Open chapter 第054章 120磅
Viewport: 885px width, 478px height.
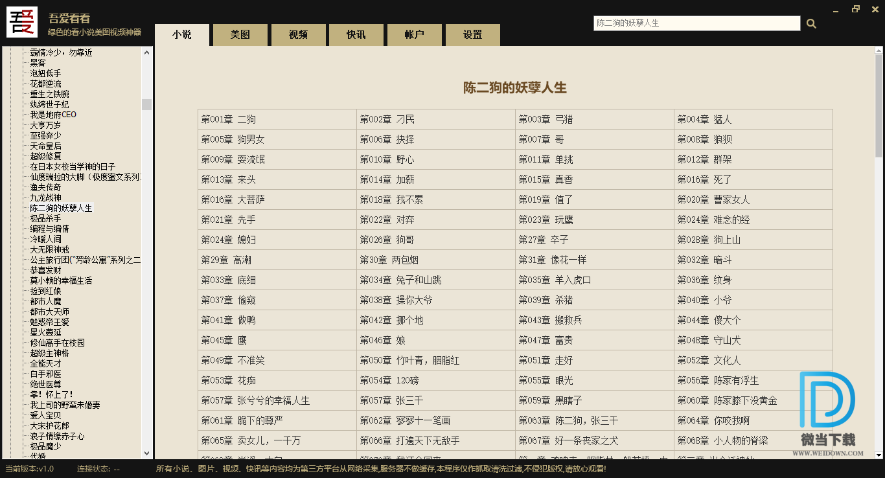391,380
